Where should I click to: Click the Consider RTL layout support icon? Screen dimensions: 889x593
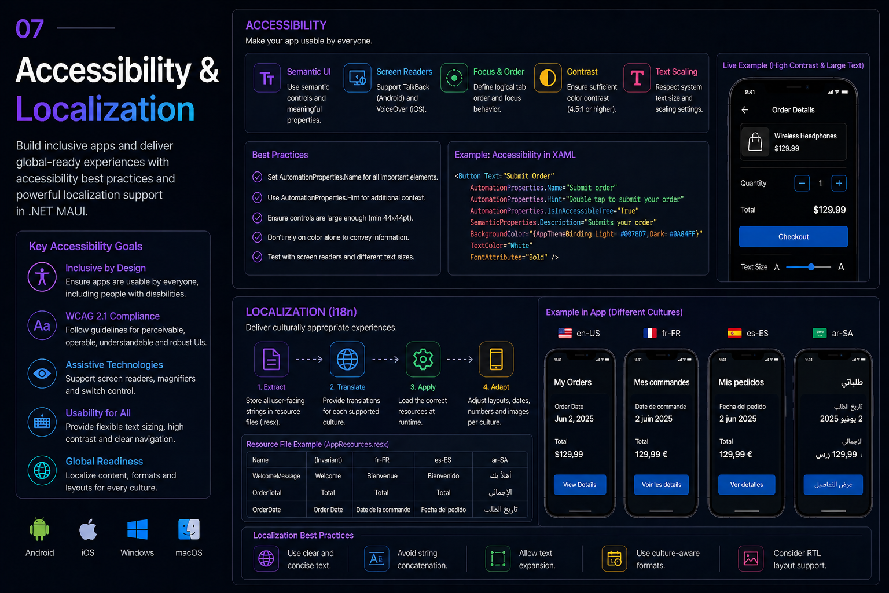pos(751,558)
